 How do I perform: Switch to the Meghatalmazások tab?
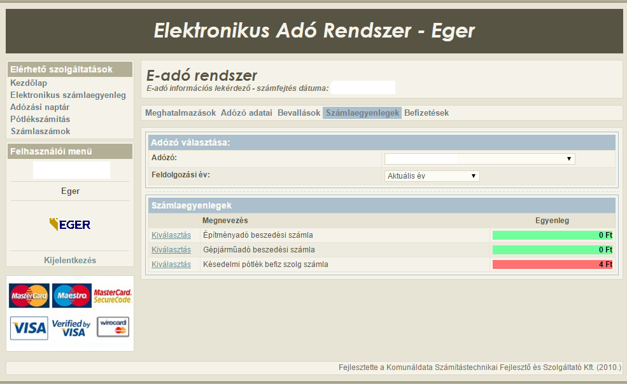tap(180, 113)
